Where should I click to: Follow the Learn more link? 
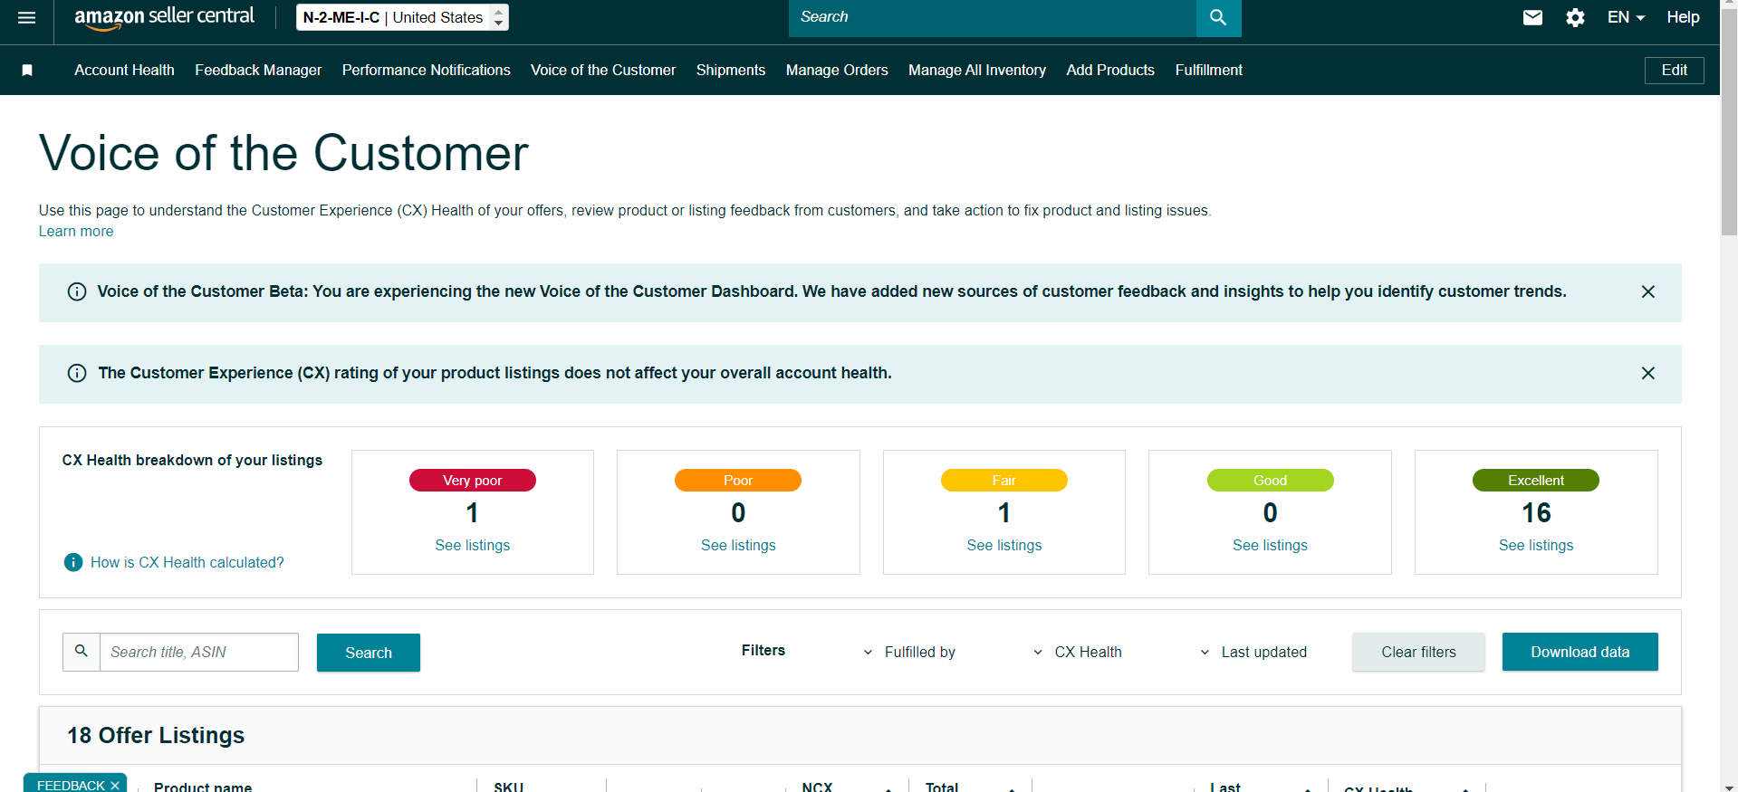(x=76, y=231)
